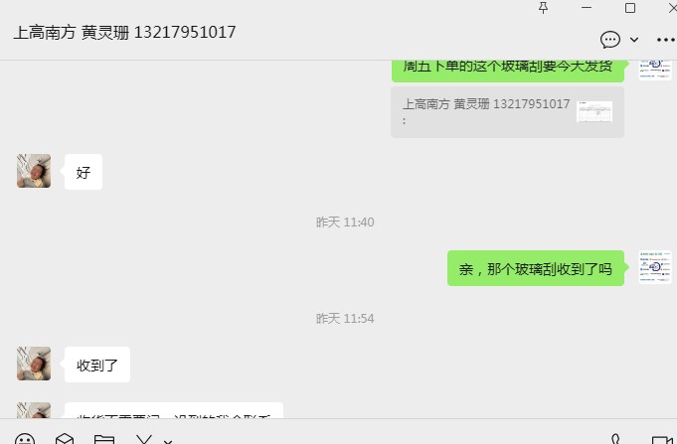Click the contact avatar beside 收到了

coord(34,364)
